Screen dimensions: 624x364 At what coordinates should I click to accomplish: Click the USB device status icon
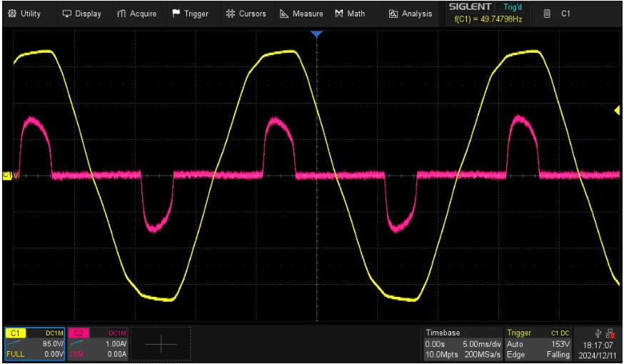pyautogui.click(x=598, y=333)
